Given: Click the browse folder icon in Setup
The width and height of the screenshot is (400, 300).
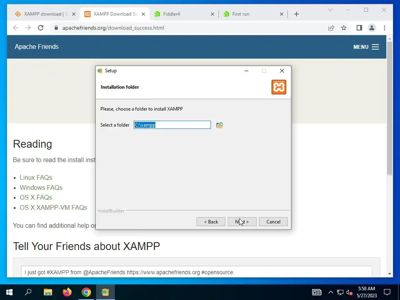Looking at the screenshot, I should [x=220, y=125].
